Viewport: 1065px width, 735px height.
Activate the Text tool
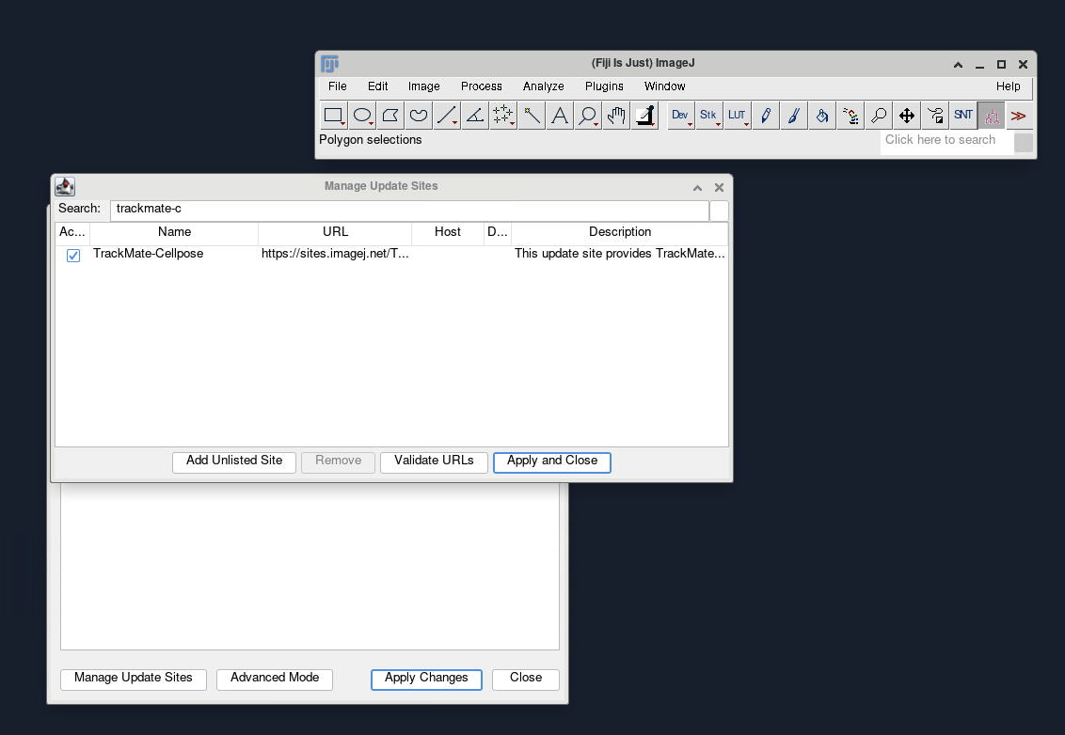pos(560,116)
